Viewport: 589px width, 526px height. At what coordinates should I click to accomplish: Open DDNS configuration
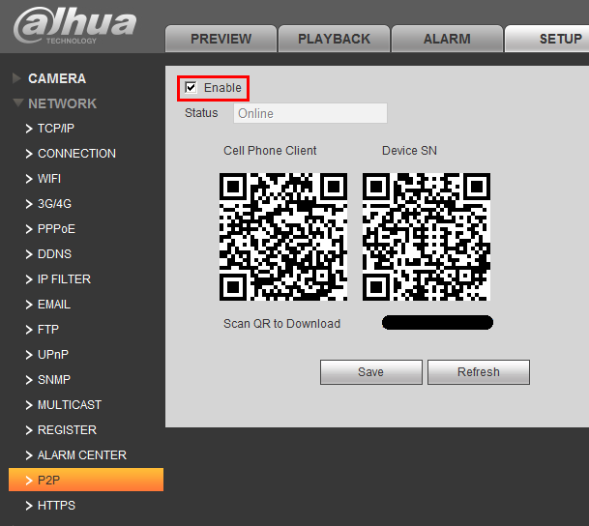point(54,254)
